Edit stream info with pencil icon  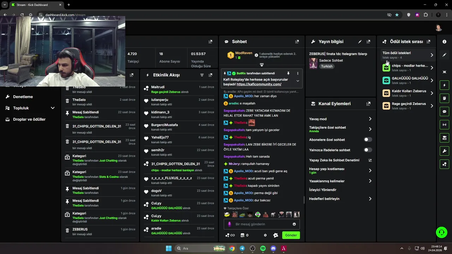tap(360, 42)
